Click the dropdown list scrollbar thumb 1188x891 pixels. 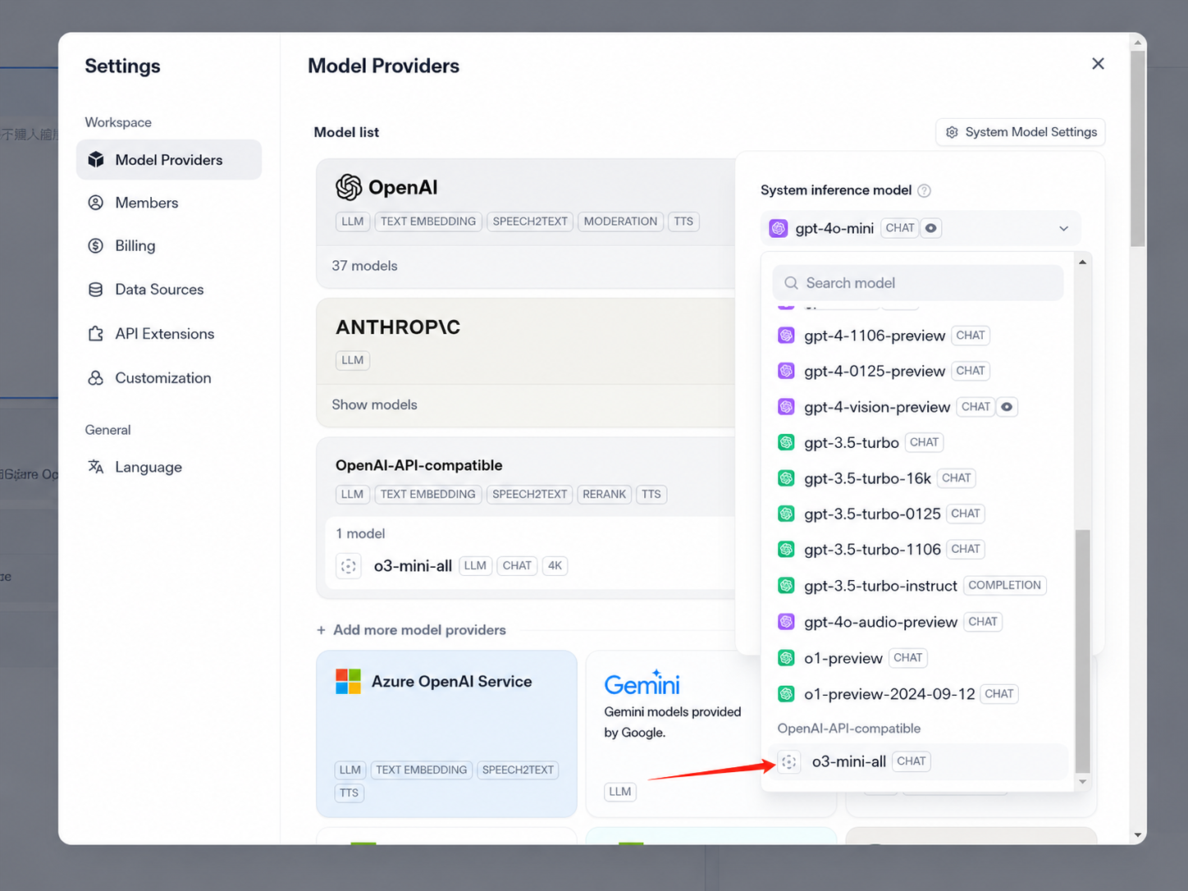pos(1082,651)
